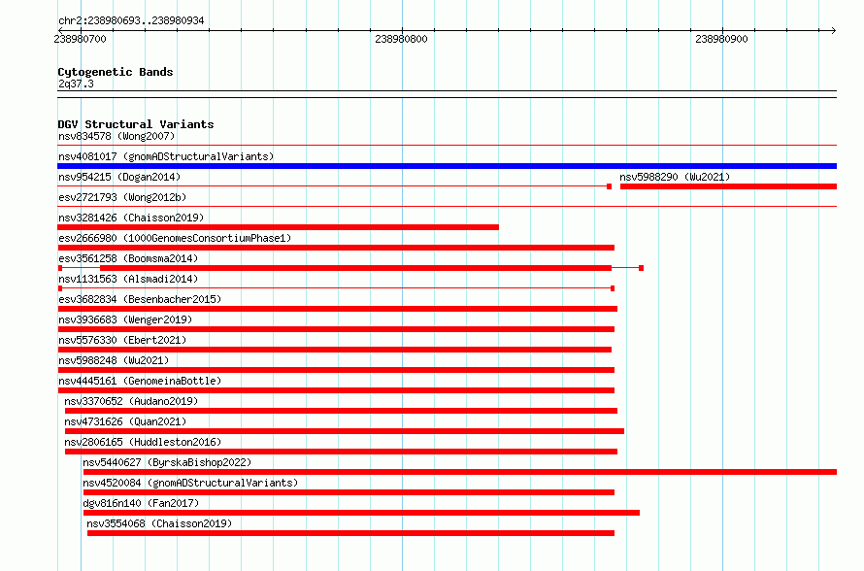Screen dimensions: 864x571
Task: Click the esv2721793 (Wong2012b) label
Action: point(122,197)
